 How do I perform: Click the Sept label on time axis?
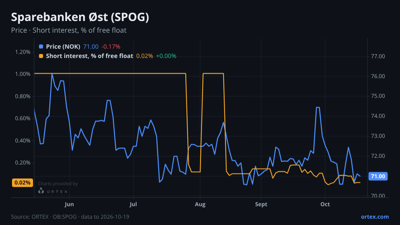coord(261,204)
